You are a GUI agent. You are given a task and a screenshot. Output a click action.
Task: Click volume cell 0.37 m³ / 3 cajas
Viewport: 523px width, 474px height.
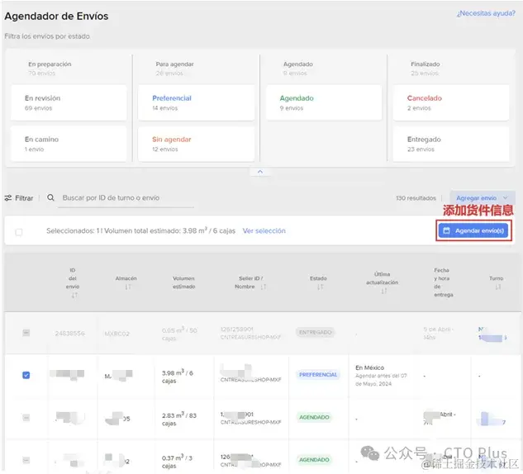(177, 462)
